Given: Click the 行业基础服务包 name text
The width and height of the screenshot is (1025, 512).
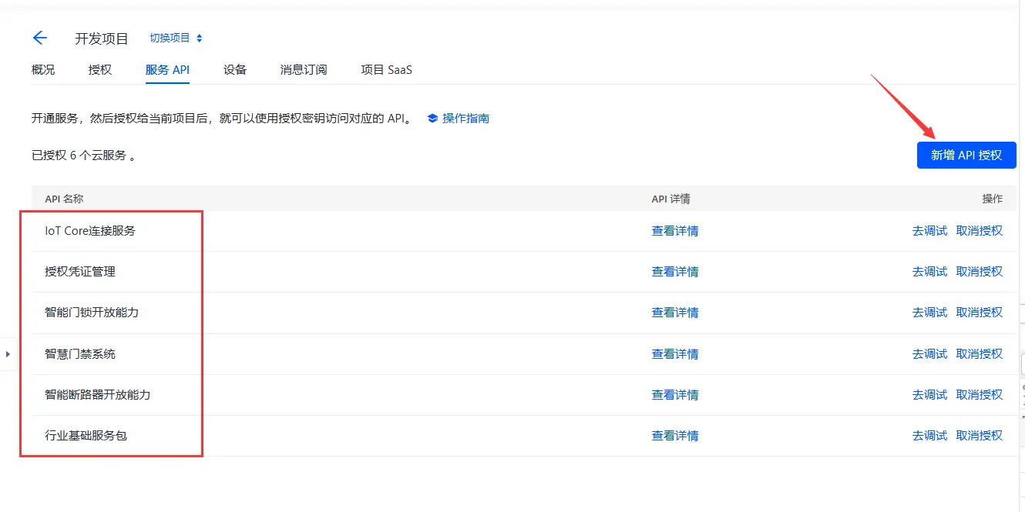Looking at the screenshot, I should (86, 435).
